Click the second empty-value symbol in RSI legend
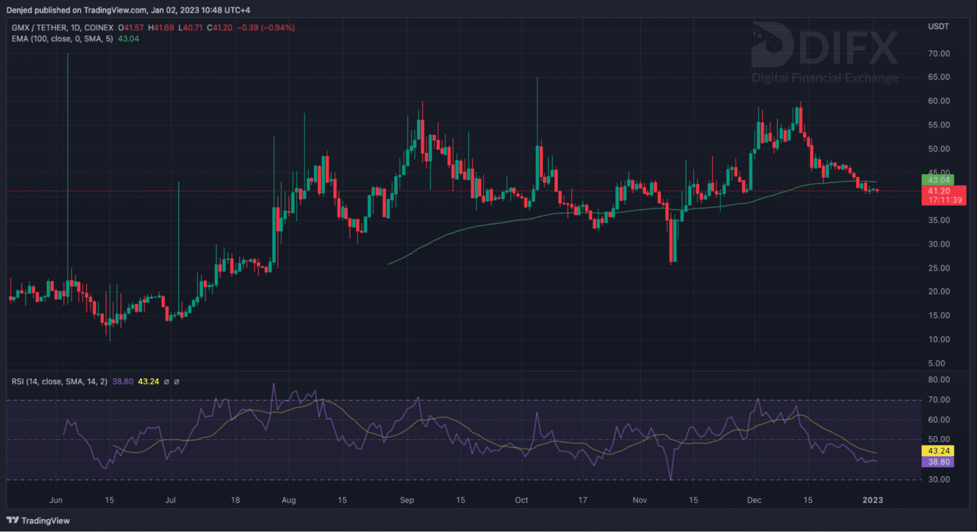The height and width of the screenshot is (532, 977). click(x=176, y=382)
